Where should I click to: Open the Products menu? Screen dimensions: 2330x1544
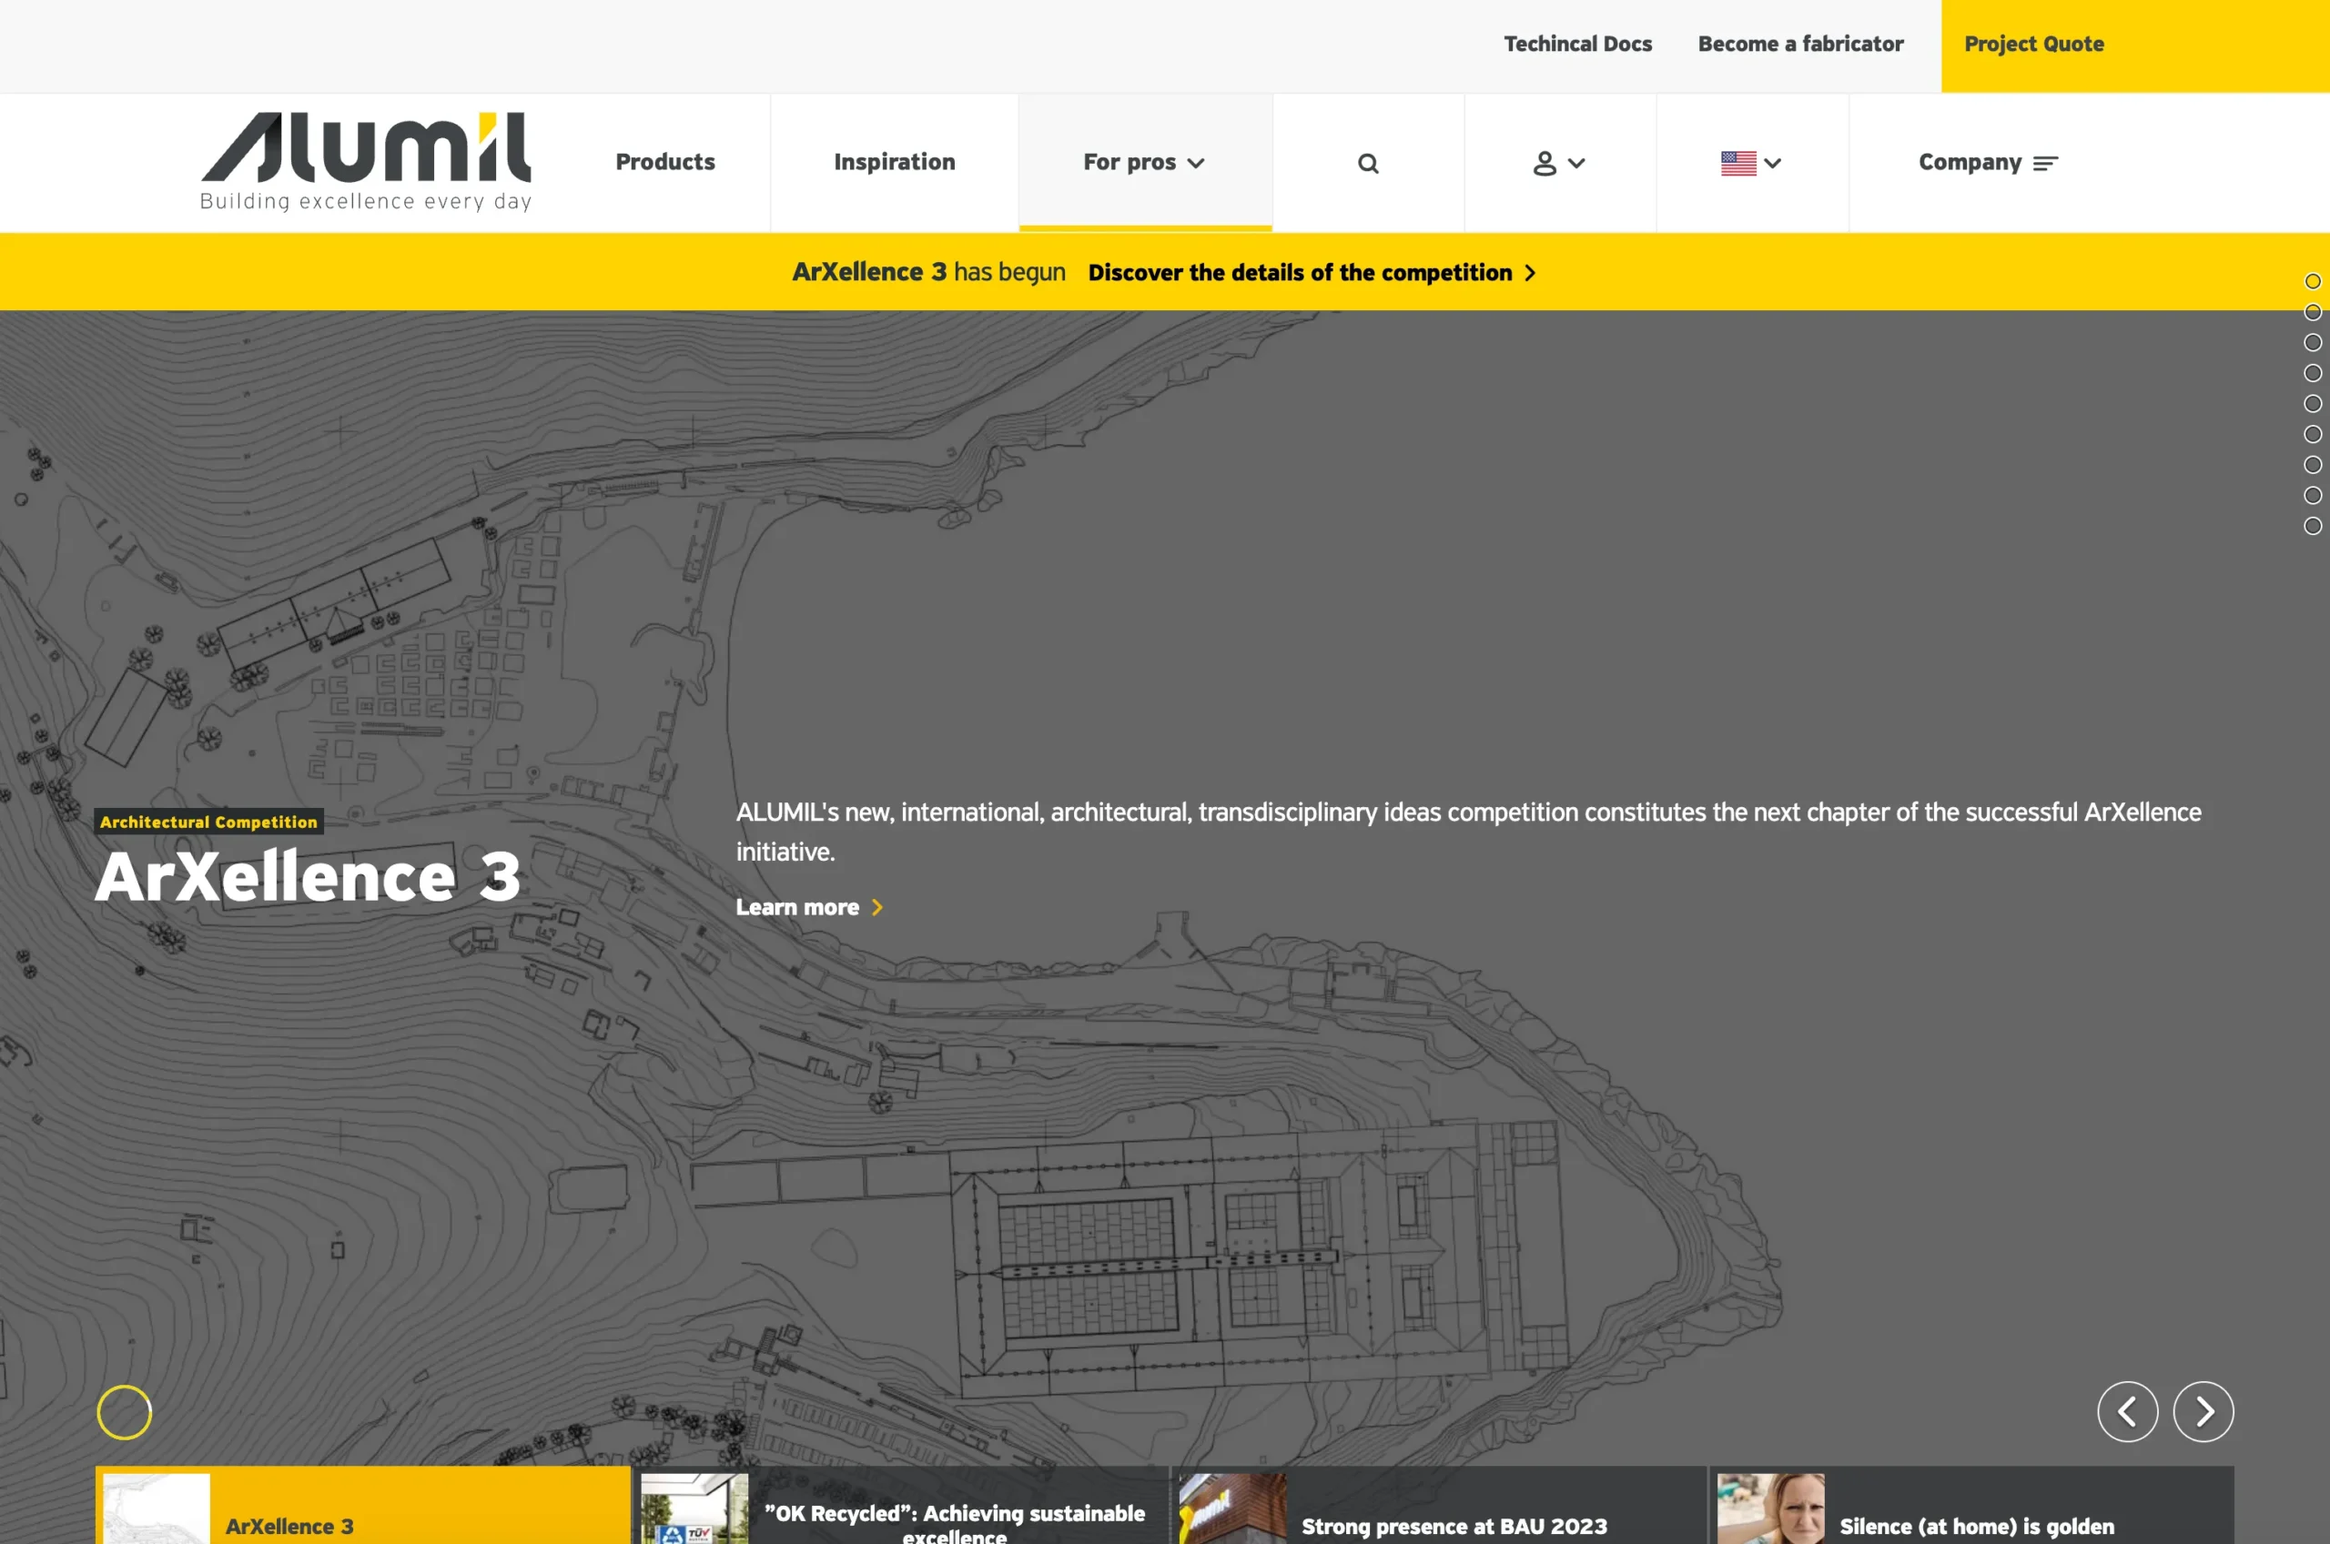[664, 161]
